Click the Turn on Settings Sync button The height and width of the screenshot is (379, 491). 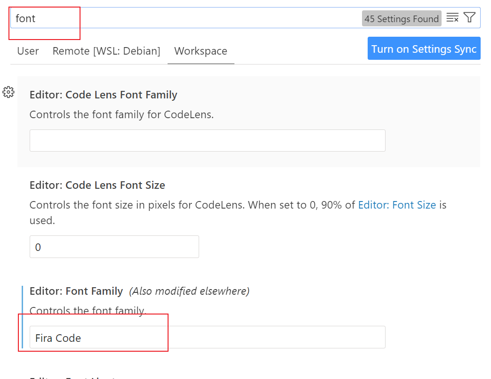coord(423,48)
